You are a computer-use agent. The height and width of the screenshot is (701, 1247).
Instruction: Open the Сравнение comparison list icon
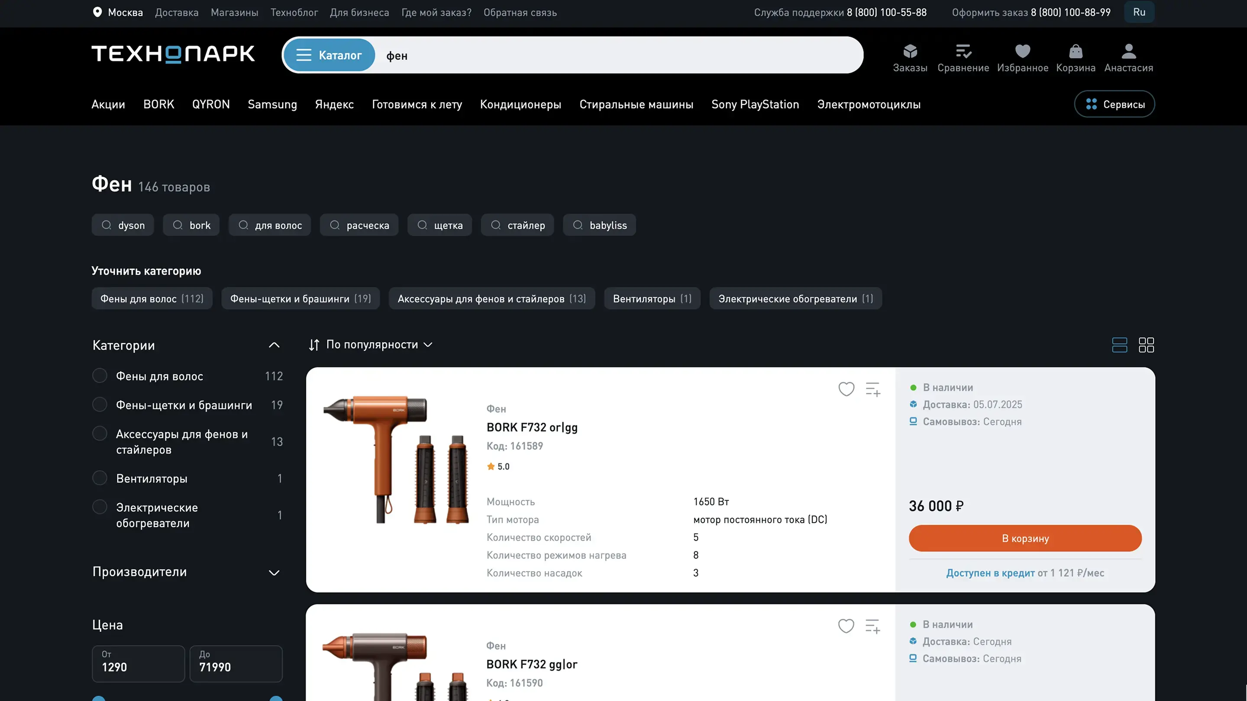pos(963,51)
